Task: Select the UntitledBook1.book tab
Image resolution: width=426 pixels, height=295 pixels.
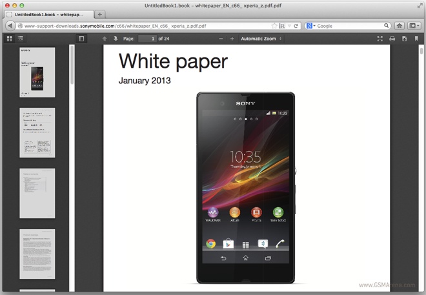Action: (49, 14)
